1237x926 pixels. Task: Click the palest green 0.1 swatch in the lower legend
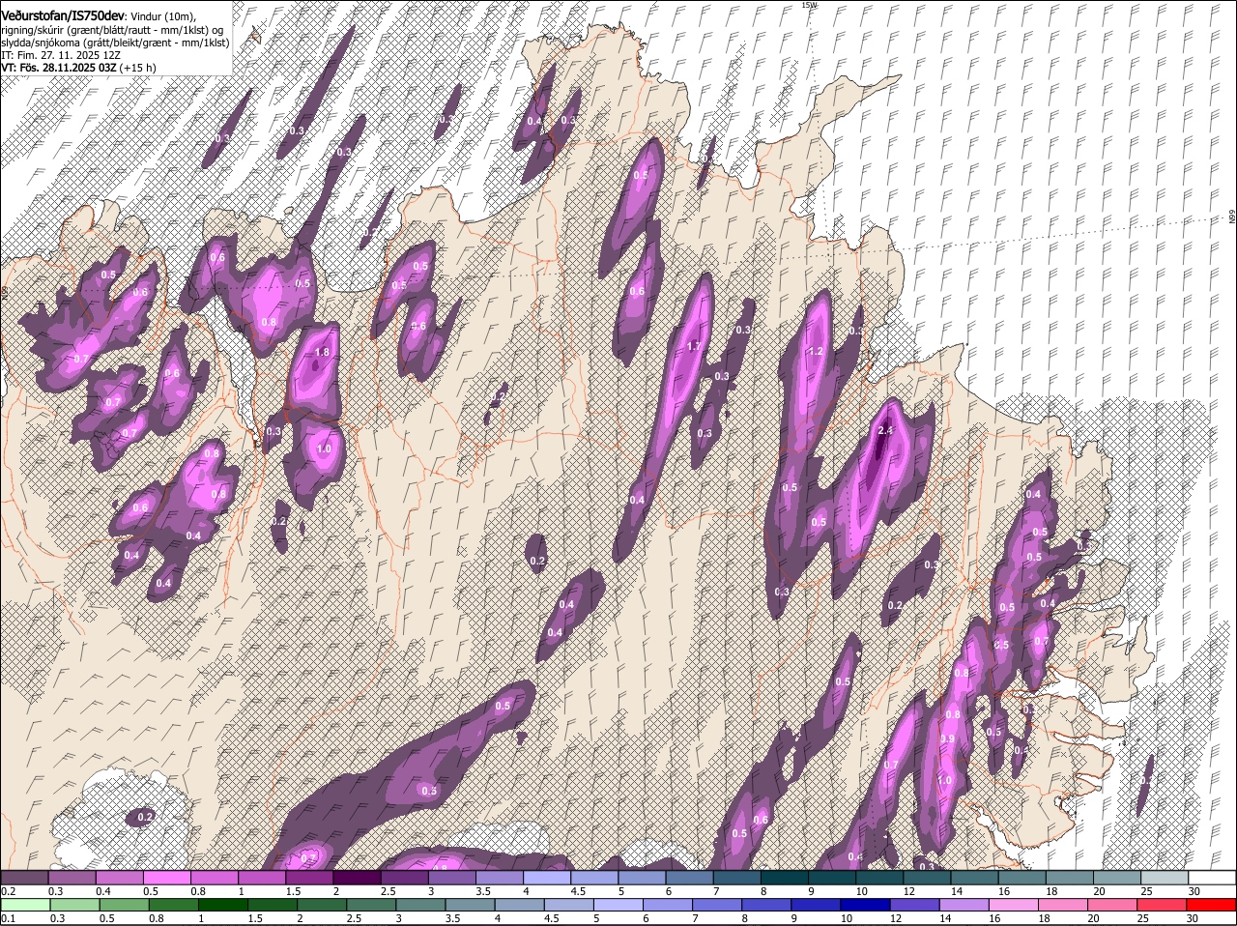24,906
